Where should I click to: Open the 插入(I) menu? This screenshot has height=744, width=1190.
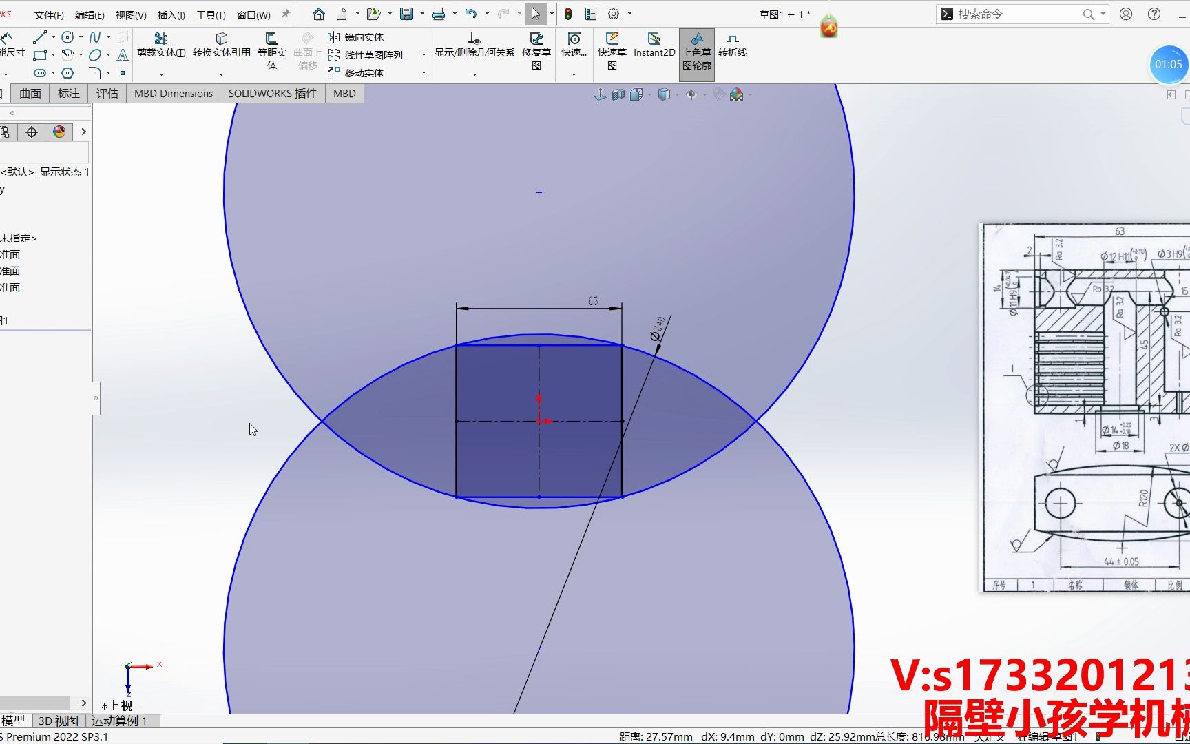point(171,14)
